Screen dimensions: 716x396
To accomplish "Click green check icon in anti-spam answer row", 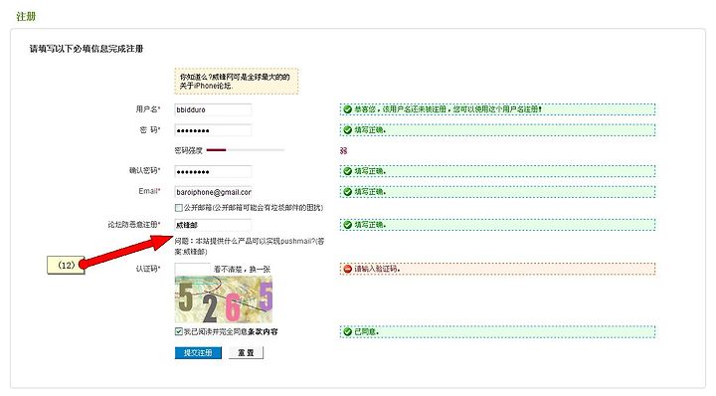I will [347, 225].
